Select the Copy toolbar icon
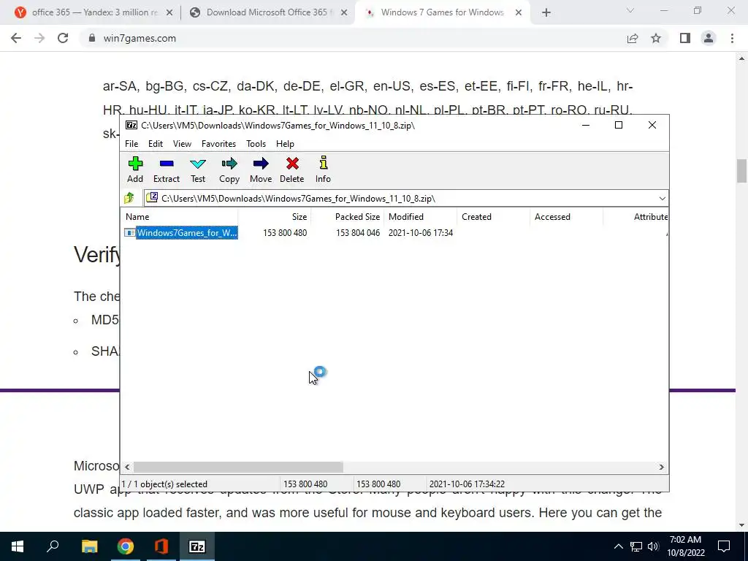This screenshot has height=561, width=748. point(229,169)
